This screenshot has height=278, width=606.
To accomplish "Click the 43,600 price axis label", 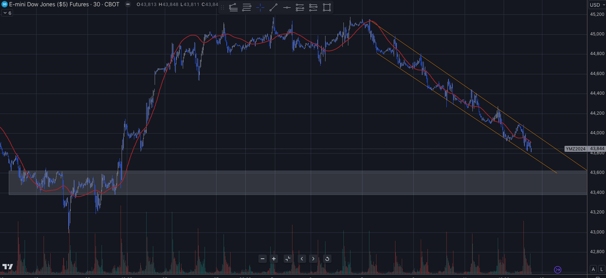I will (597, 173).
